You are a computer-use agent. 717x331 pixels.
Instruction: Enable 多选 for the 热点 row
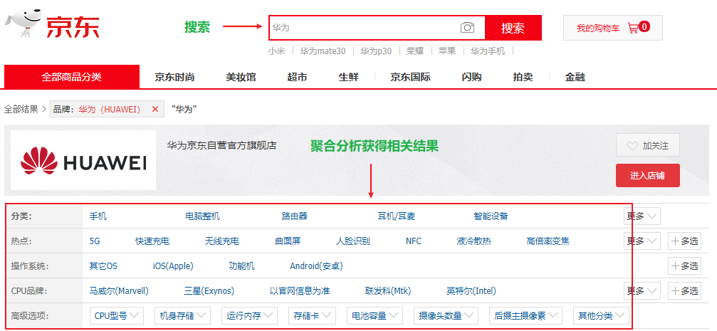tap(684, 241)
